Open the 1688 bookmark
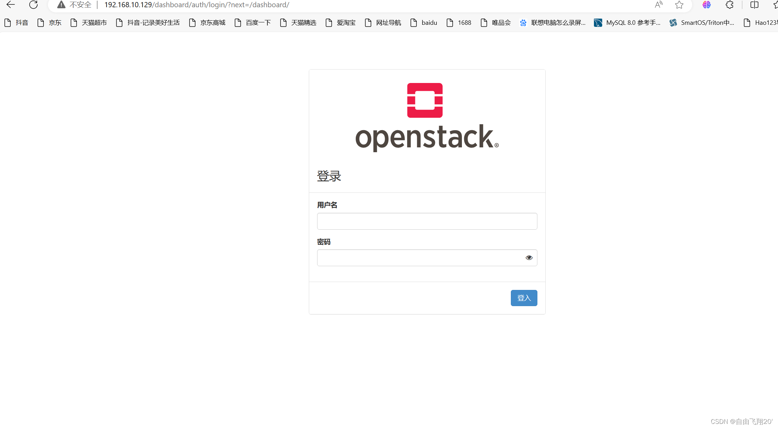The image size is (778, 428). pos(464,22)
